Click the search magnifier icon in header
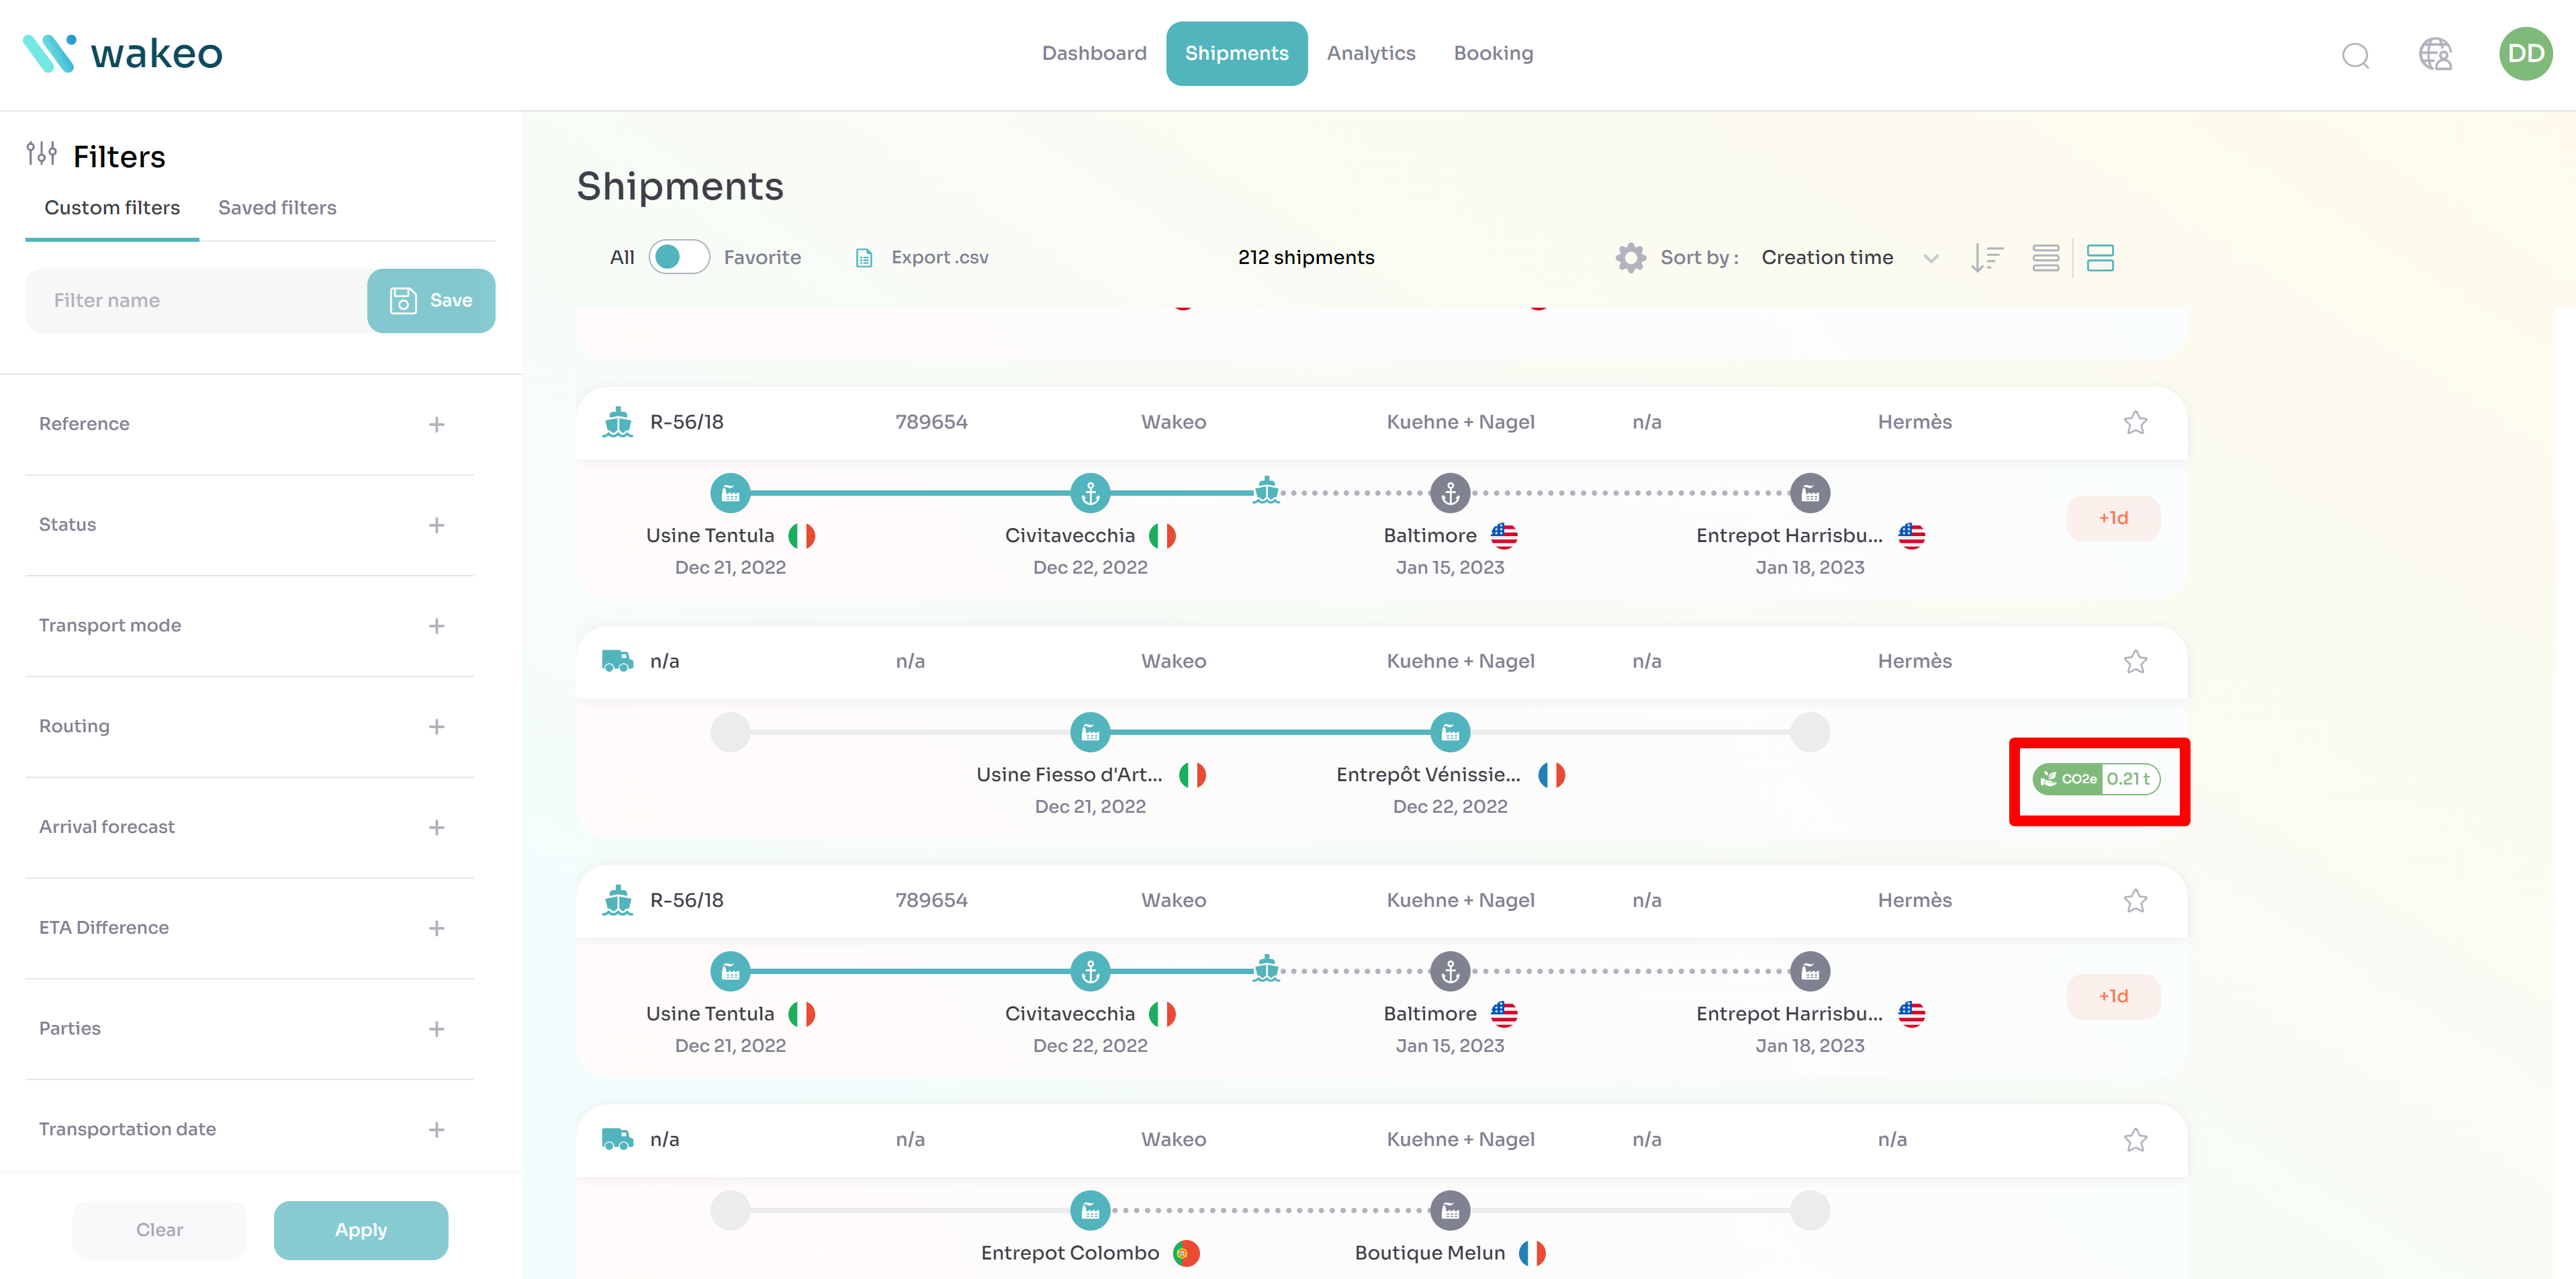 tap(2355, 55)
